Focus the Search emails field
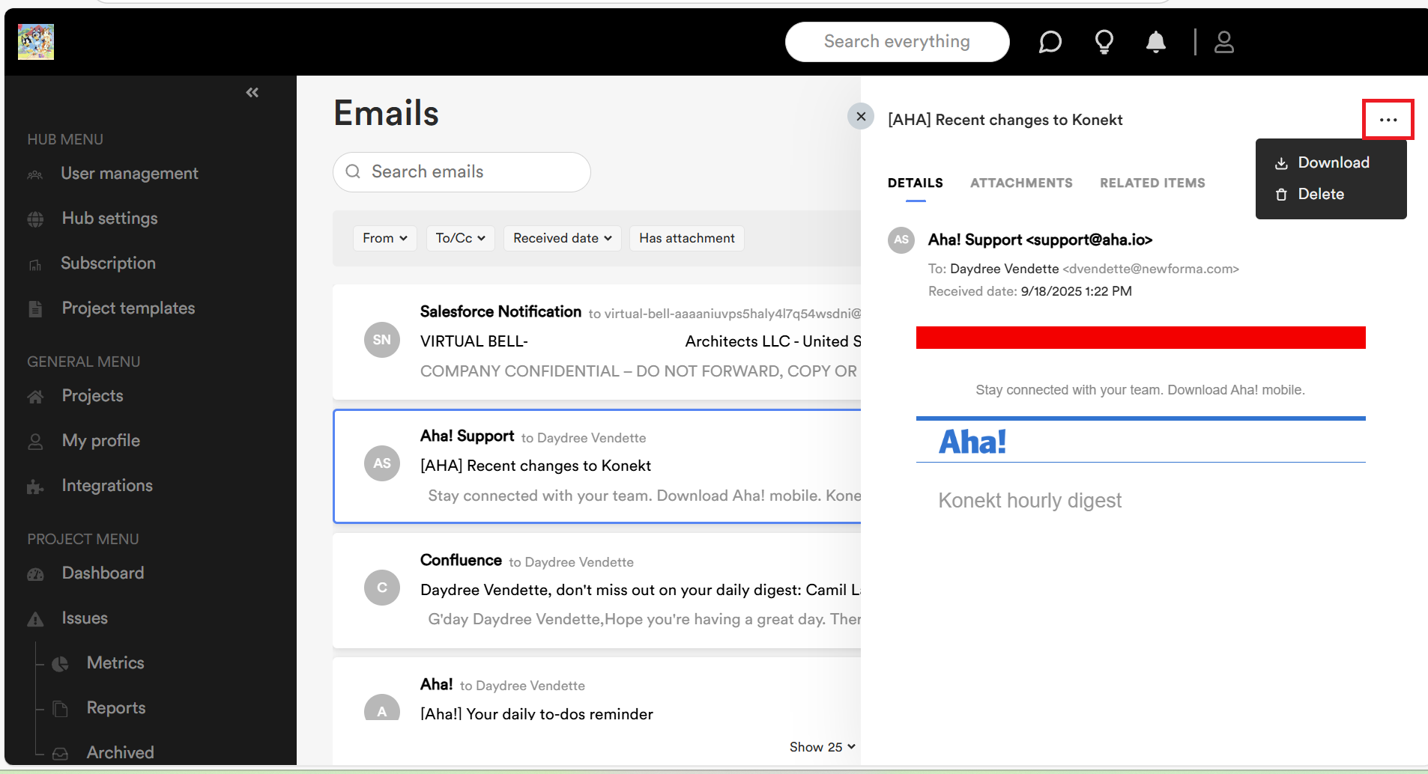The width and height of the screenshot is (1428, 774). click(462, 172)
